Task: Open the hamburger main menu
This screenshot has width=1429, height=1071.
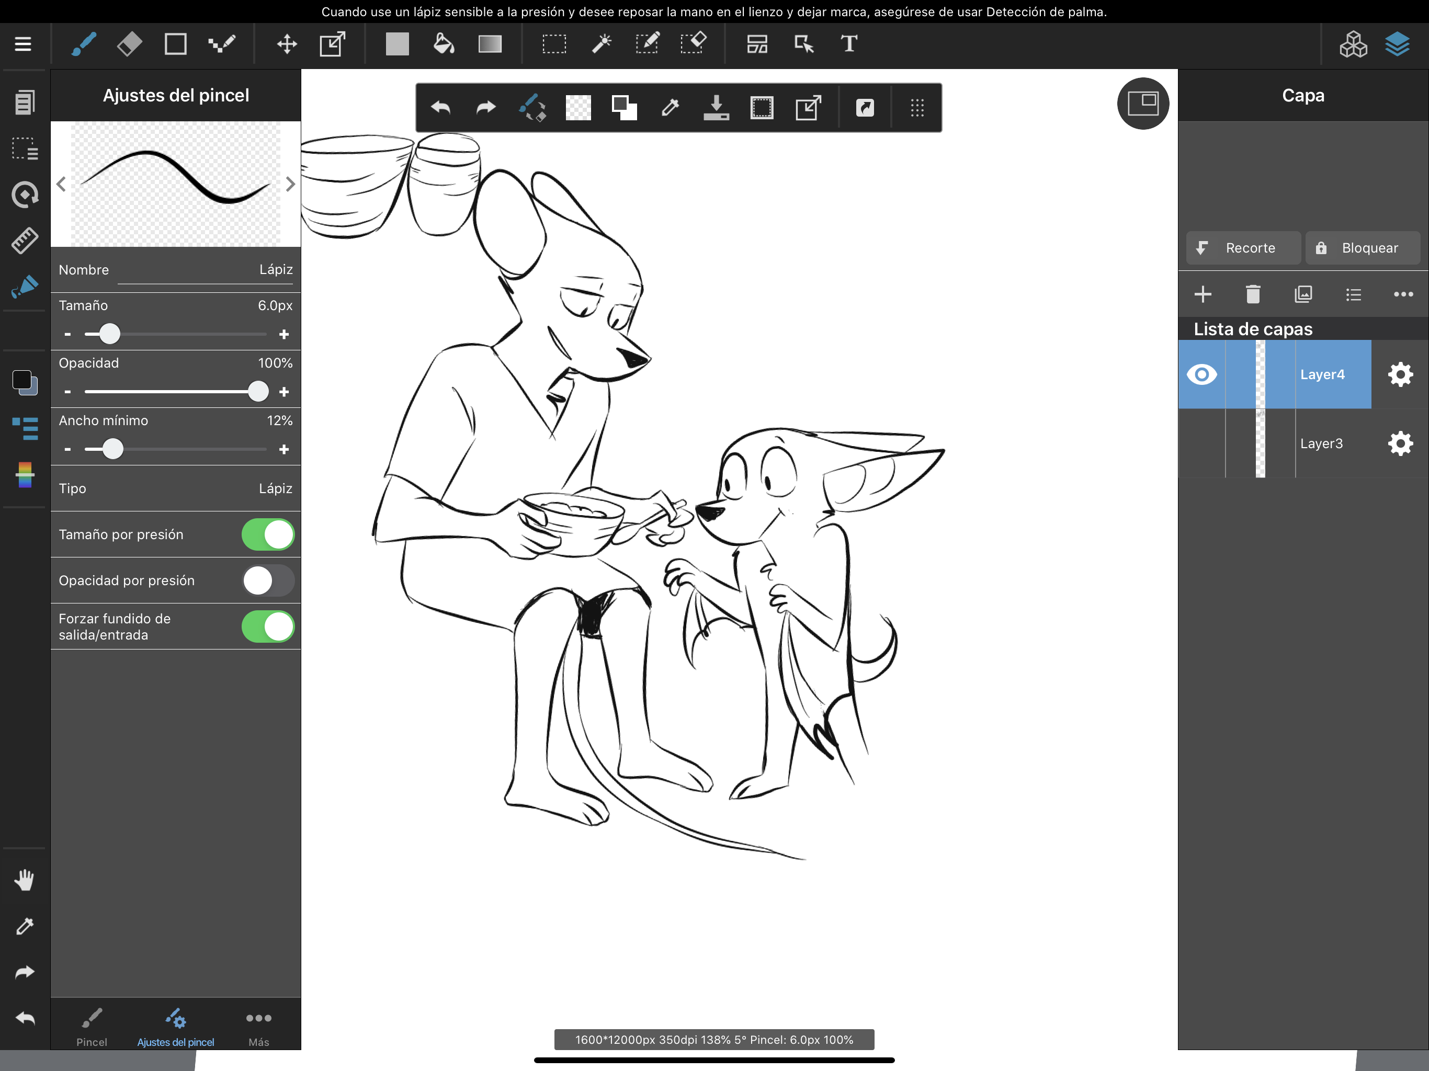Action: (23, 44)
